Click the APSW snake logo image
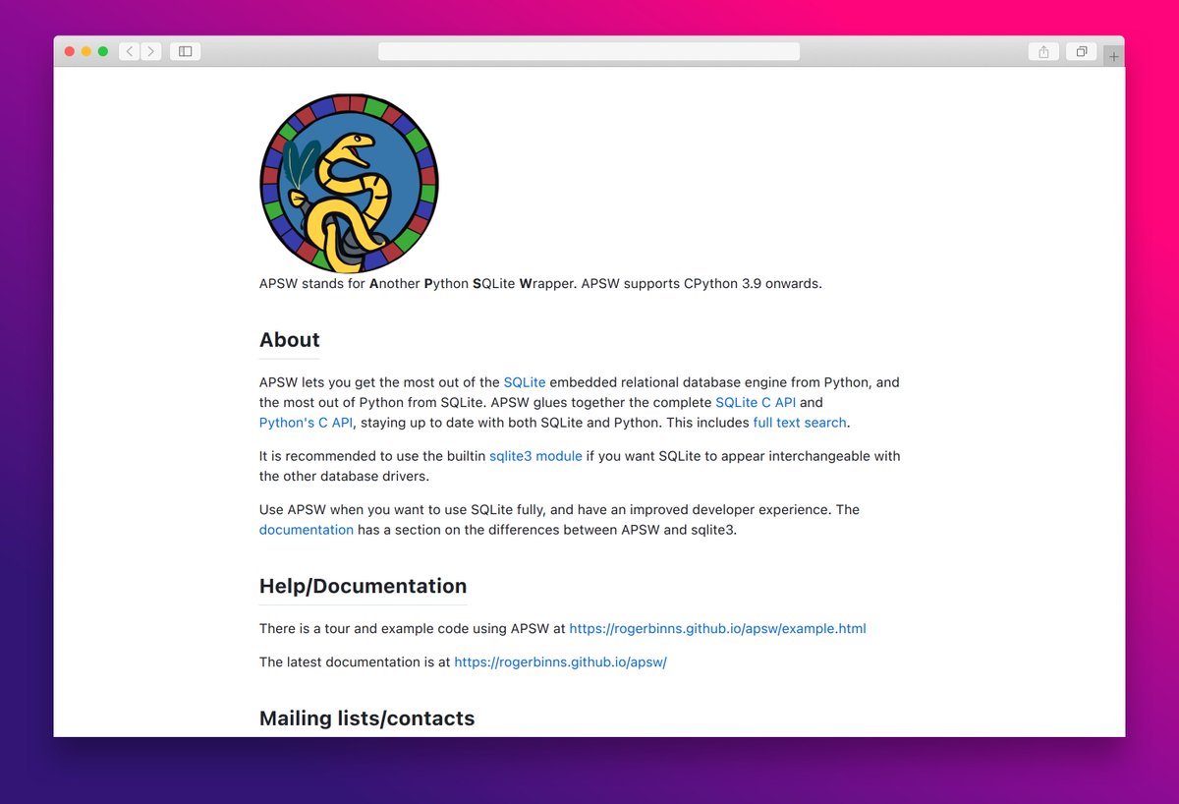This screenshot has width=1179, height=804. tap(349, 183)
